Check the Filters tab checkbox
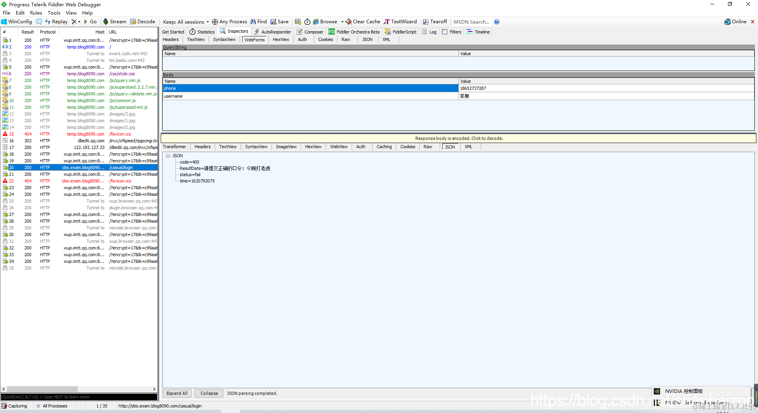 445,32
